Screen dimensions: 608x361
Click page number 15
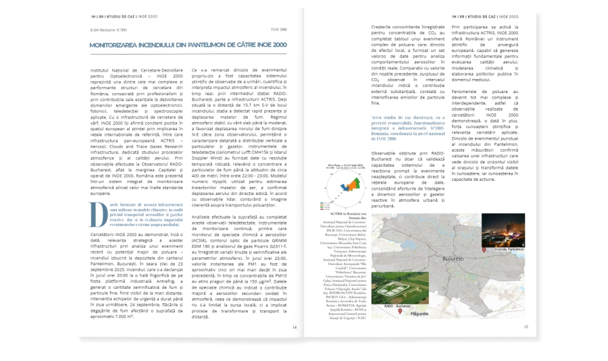525,327
